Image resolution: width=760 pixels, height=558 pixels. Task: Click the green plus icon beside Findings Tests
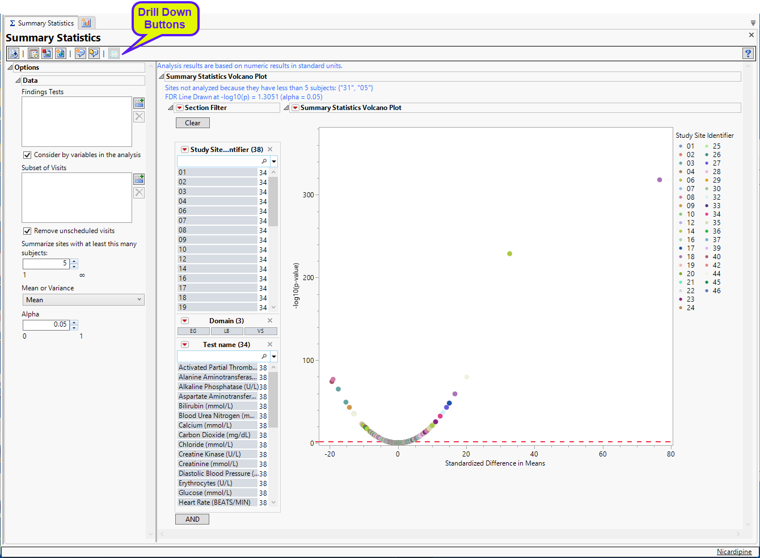[x=139, y=103]
